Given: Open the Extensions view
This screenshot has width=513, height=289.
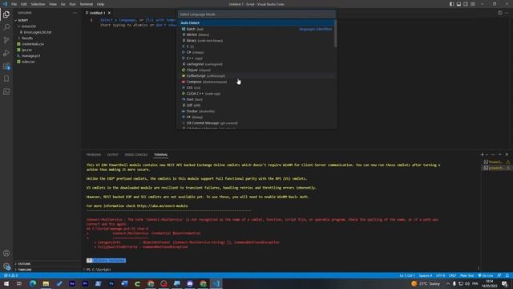Looking at the screenshot, I should [6, 66].
